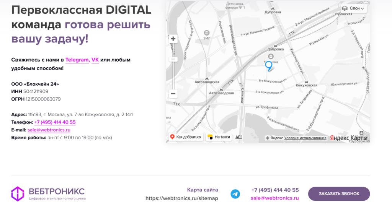
Task: Zoom out the map with minus button
Action: point(173,94)
